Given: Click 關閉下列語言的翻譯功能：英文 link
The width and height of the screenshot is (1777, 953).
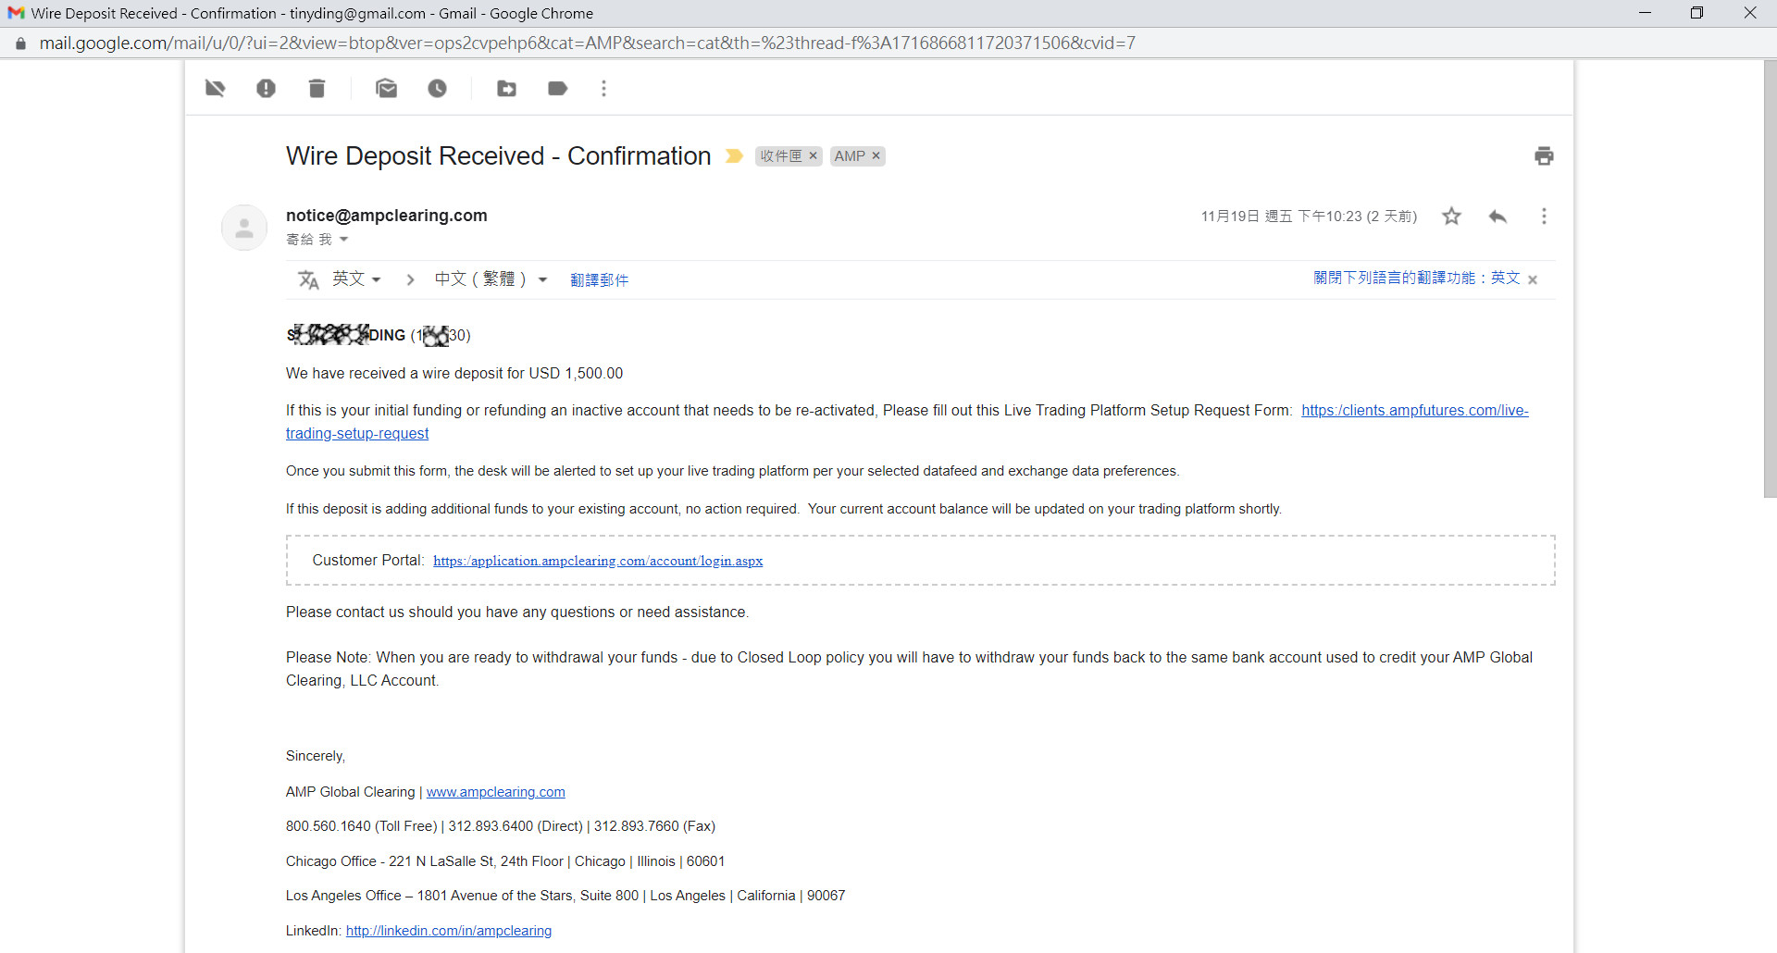Looking at the screenshot, I should click(1416, 278).
